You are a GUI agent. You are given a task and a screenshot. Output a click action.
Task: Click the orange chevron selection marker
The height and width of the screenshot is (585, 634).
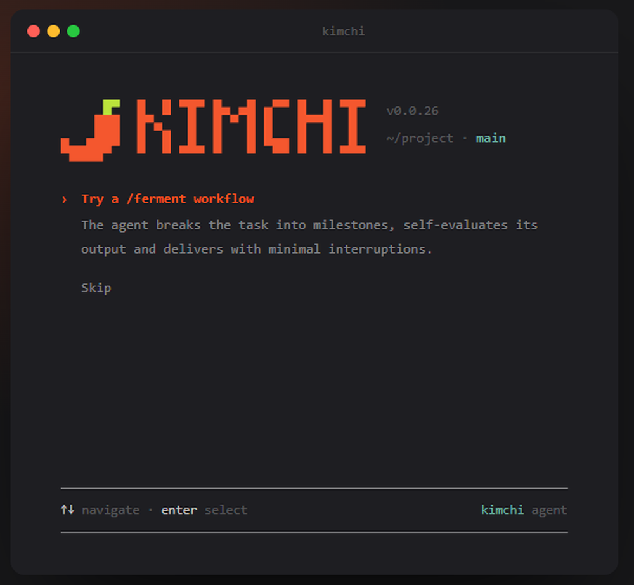tap(64, 199)
